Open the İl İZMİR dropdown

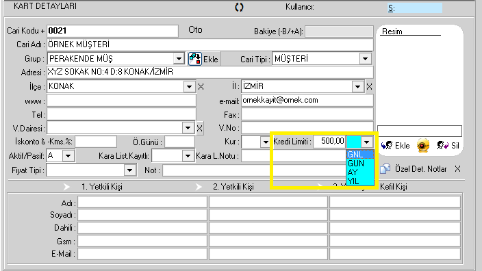pos(357,87)
